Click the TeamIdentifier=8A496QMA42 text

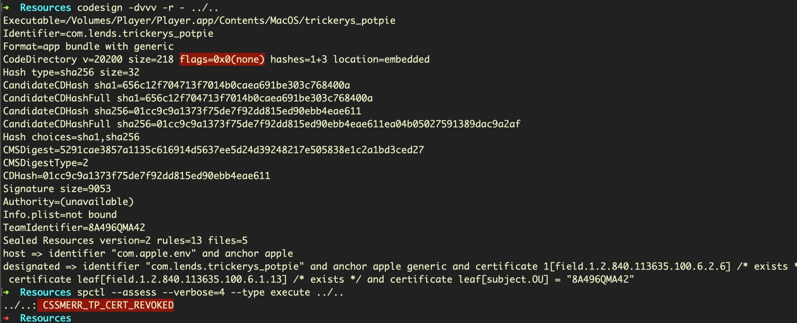point(74,227)
